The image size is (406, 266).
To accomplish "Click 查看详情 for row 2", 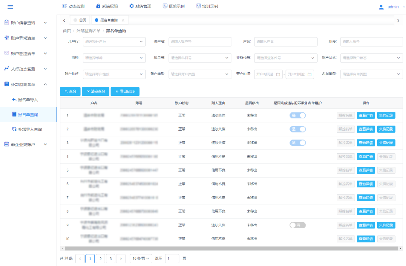I will tap(366, 129).
